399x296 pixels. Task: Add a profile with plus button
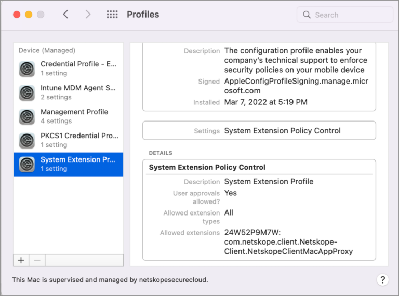(x=21, y=260)
